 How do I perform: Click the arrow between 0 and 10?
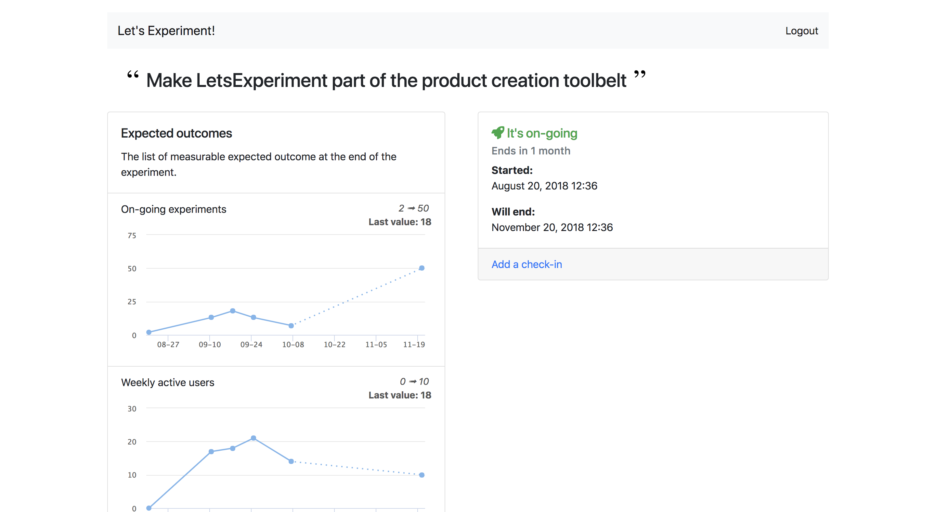[412, 381]
